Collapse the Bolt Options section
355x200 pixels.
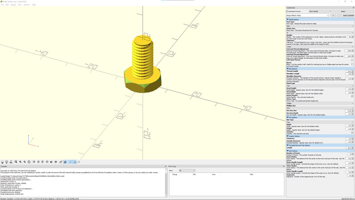pos(288,69)
